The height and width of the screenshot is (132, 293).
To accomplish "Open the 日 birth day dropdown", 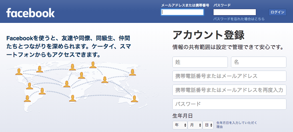I will coord(208,125).
